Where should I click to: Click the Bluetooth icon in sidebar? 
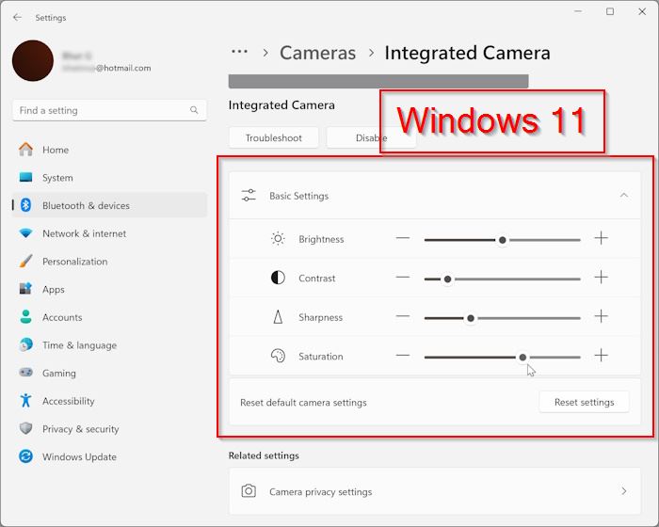tap(25, 205)
